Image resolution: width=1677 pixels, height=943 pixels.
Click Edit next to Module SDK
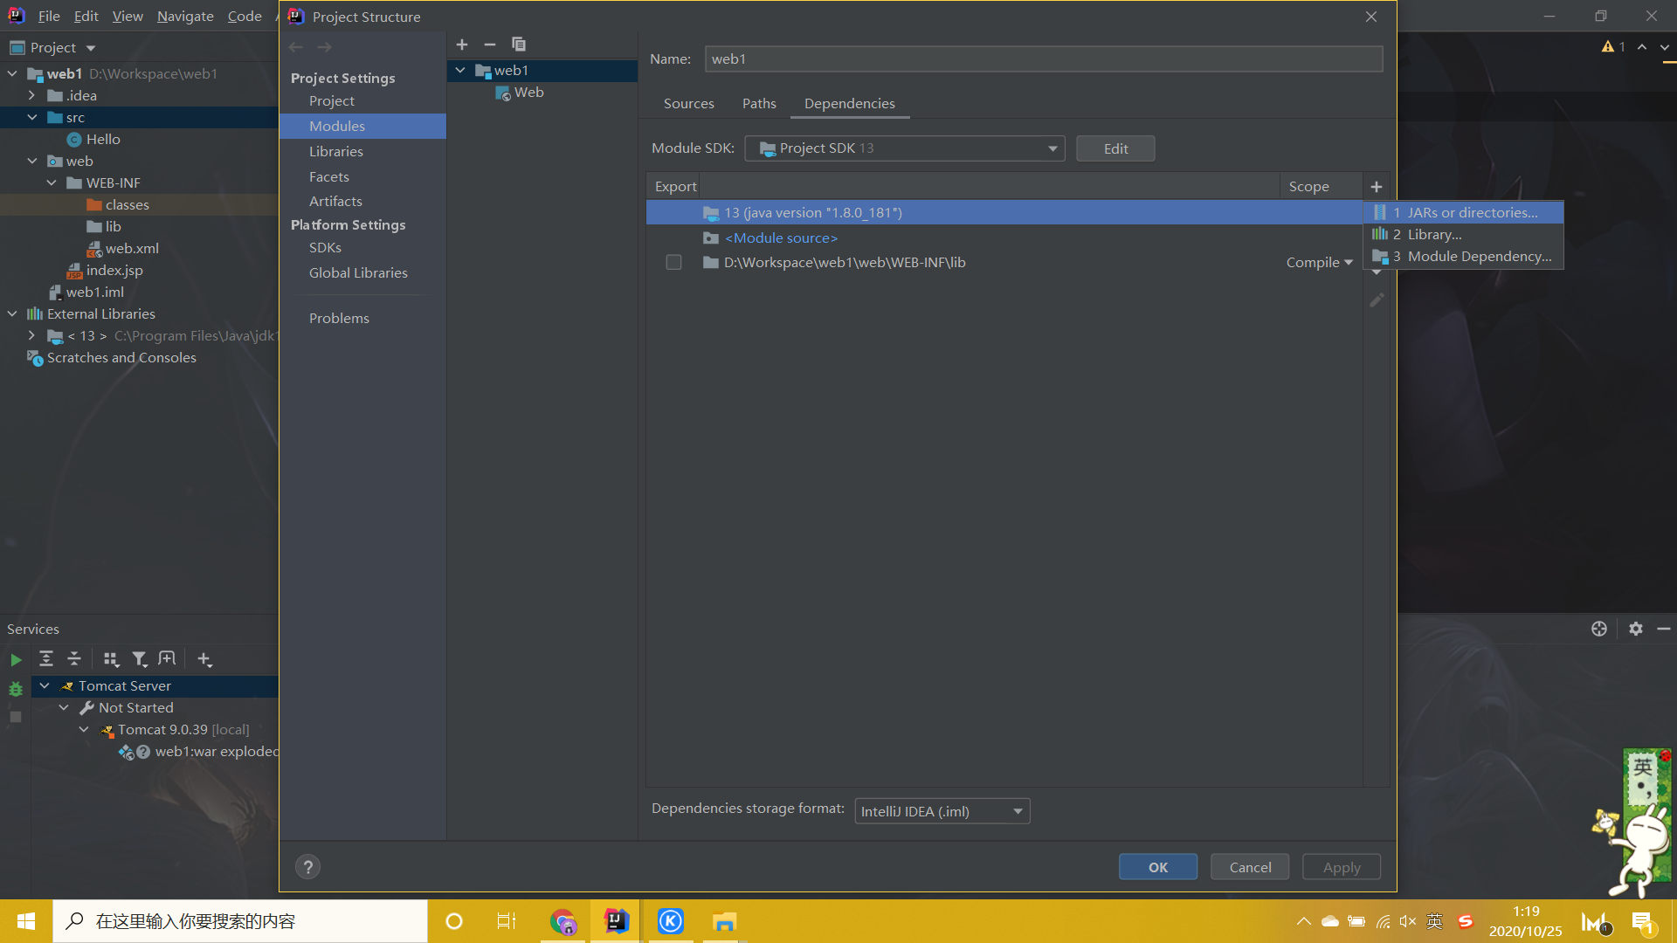pyautogui.click(x=1115, y=148)
